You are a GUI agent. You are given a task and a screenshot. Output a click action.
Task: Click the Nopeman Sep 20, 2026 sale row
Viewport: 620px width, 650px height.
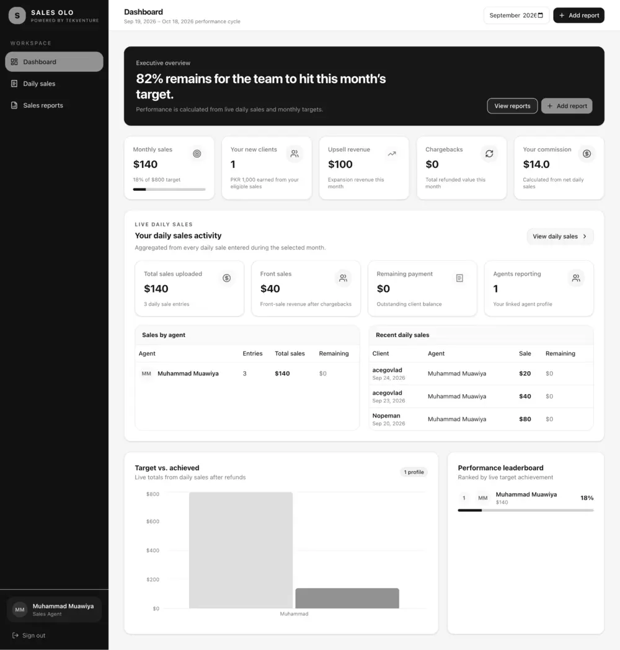pos(481,419)
